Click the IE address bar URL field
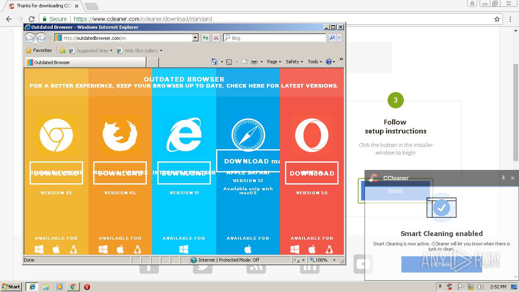This screenshot has height=292, width=519. point(127,38)
